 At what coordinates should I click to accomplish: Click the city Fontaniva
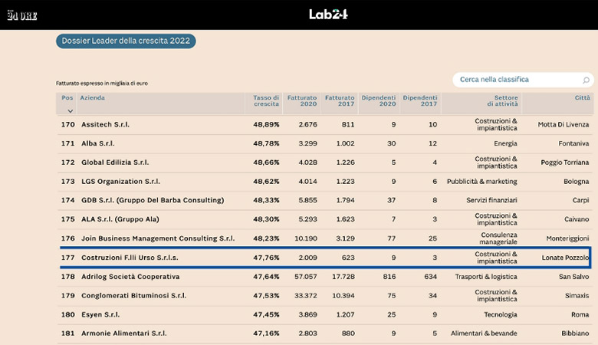click(x=573, y=143)
